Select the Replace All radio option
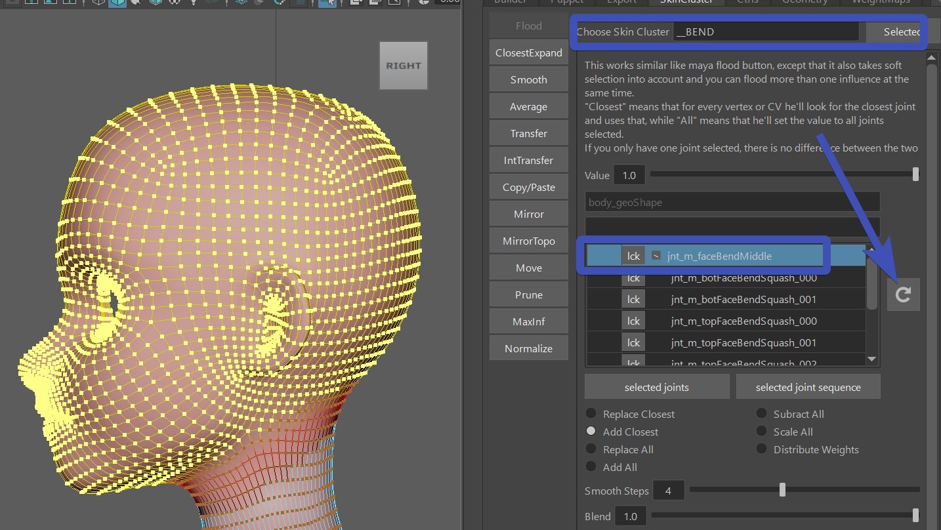 591,449
